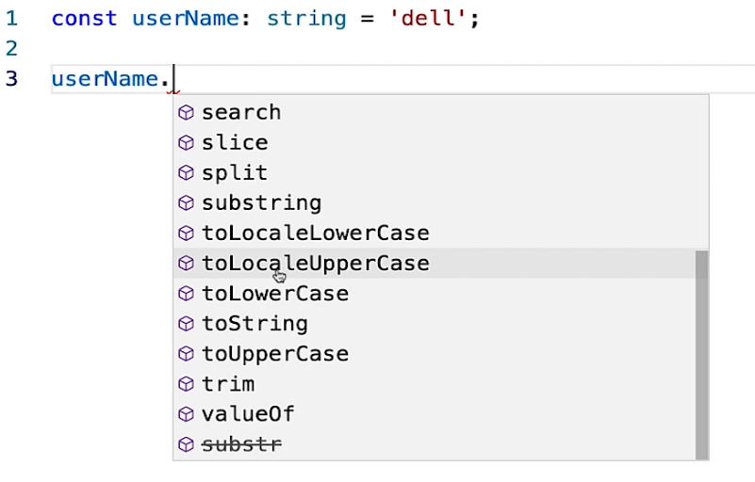Viewport: 755px width, 482px height.
Task: Pick trim from the autocomplete list
Action: 228,384
